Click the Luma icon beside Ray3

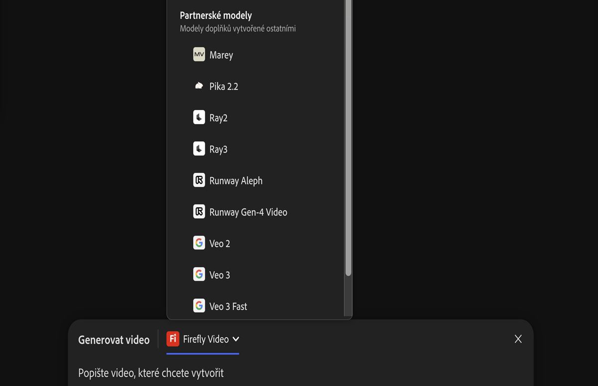pyautogui.click(x=199, y=149)
